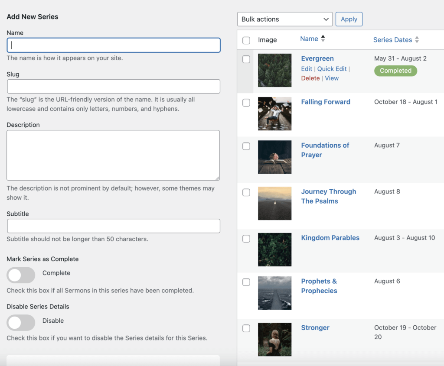Click the Falling Forward series thumbnail
Screen dimensions: 444x366
point(274,113)
